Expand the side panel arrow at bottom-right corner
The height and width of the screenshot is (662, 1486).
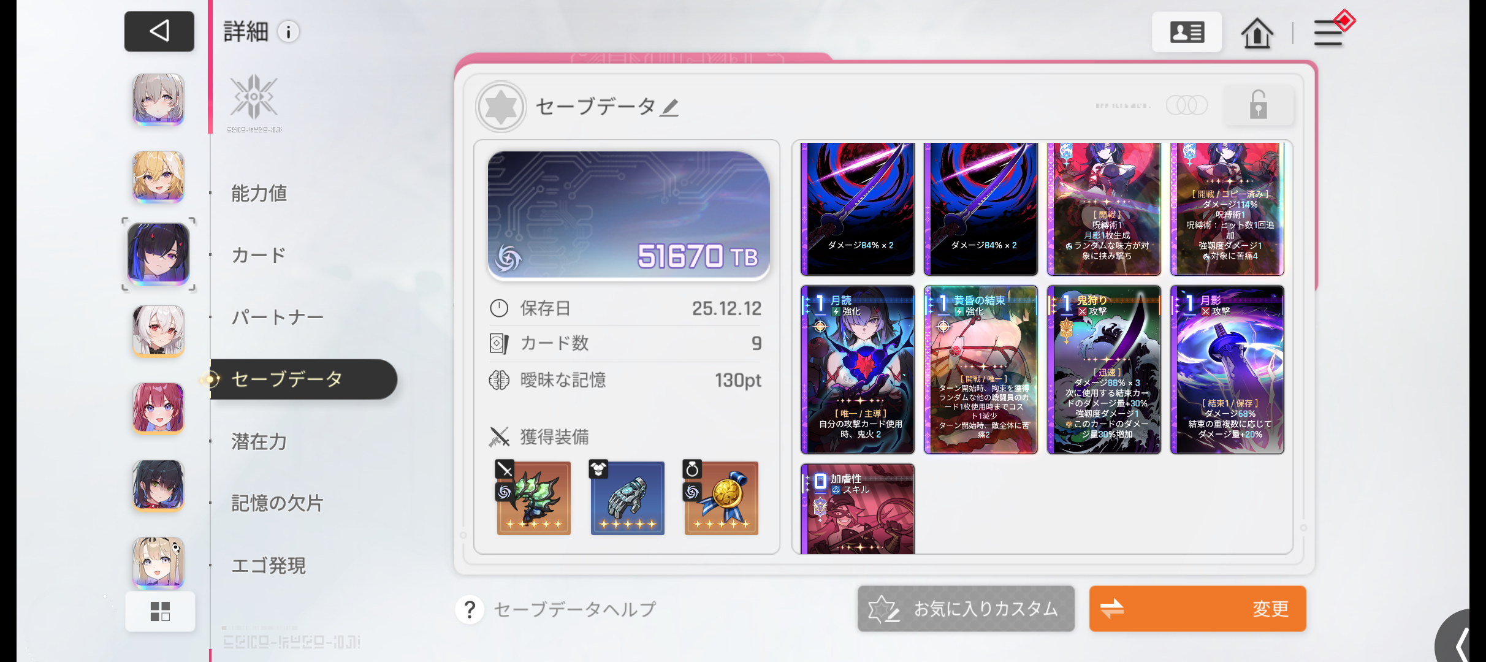1461,641
